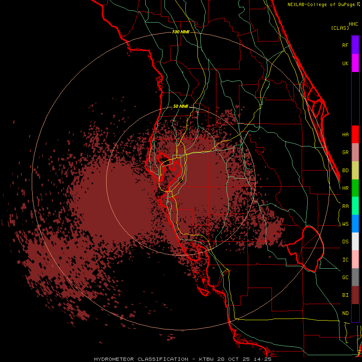
Task: Click the "[CLAS]" unit label
Action: click(x=340, y=28)
